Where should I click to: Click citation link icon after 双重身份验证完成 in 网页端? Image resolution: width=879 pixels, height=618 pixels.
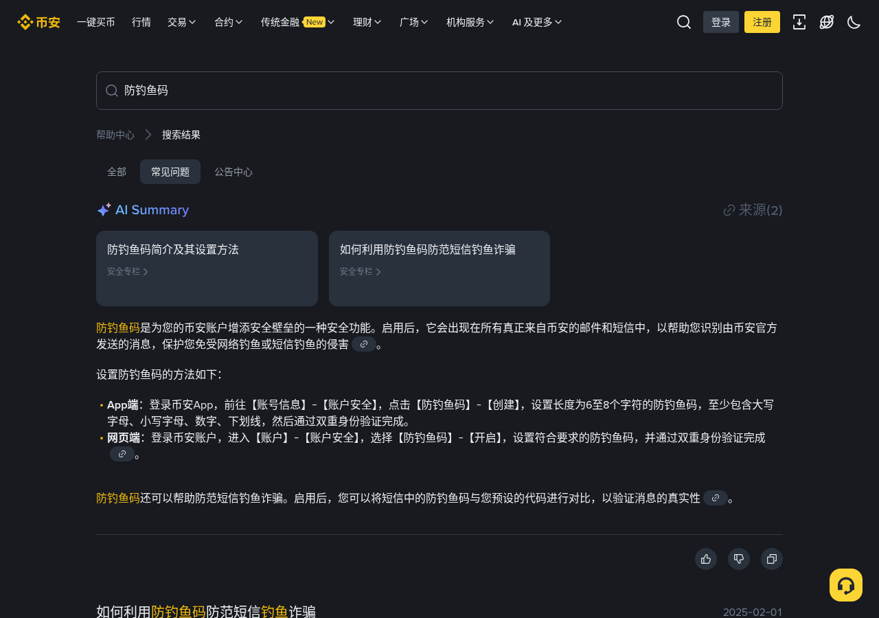122,454
